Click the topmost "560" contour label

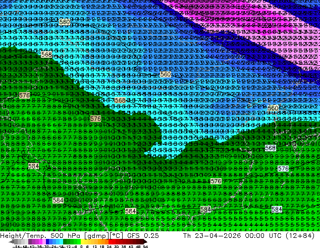pyautogui.click(x=65, y=22)
